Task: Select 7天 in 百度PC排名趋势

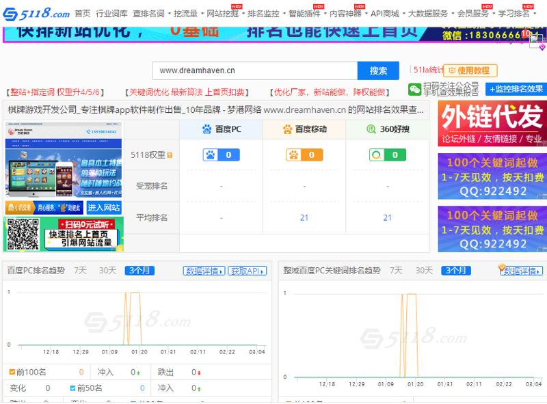Action: [x=80, y=271]
